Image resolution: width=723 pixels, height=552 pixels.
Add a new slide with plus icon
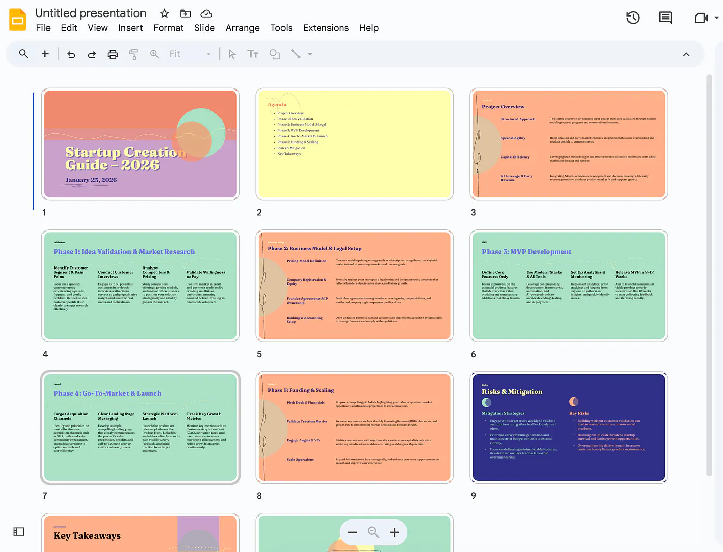[x=45, y=54]
